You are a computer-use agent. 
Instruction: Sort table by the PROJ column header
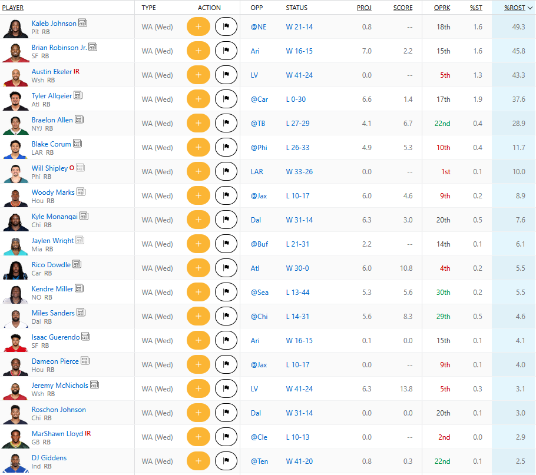pyautogui.click(x=364, y=8)
